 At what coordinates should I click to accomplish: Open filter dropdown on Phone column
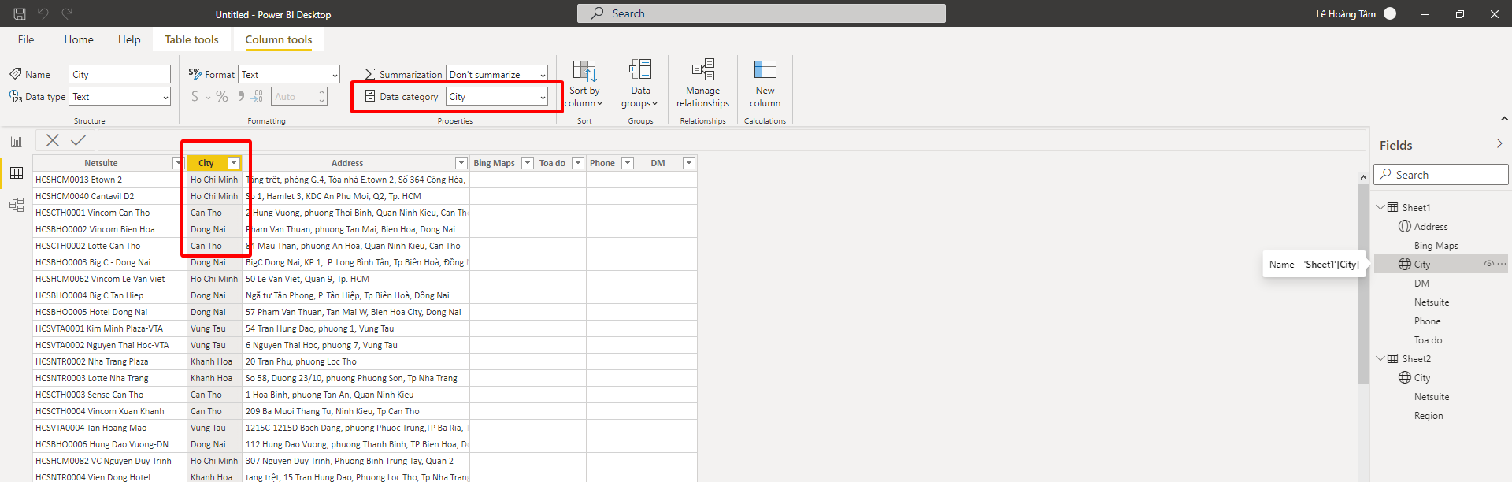point(628,163)
